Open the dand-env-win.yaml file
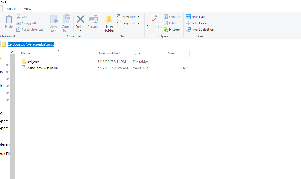 [42, 68]
